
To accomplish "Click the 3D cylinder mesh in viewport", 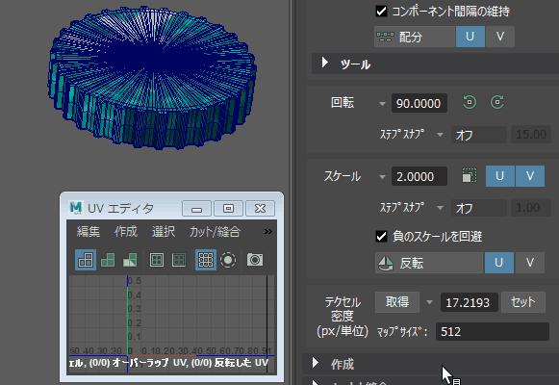I will click(x=152, y=77).
